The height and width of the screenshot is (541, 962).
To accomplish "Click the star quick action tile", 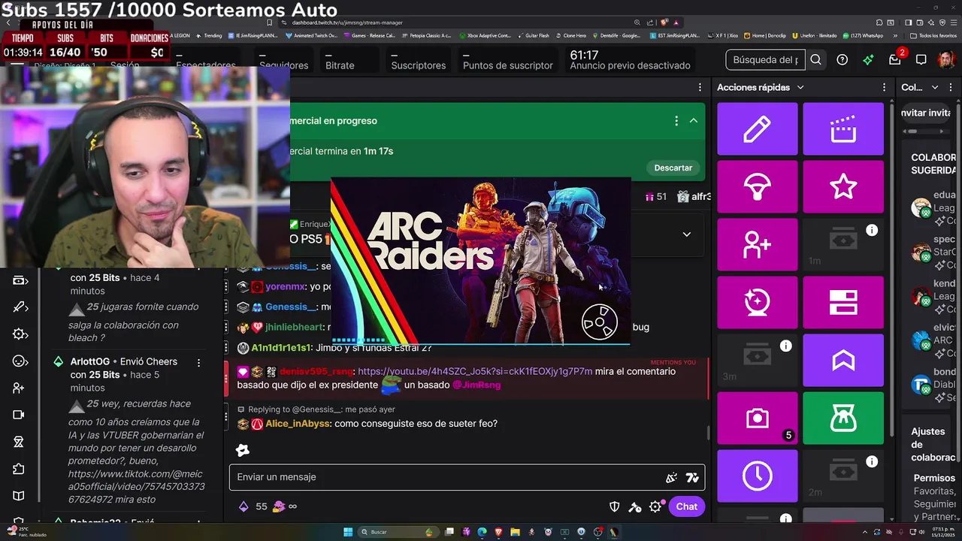I will 843,186.
